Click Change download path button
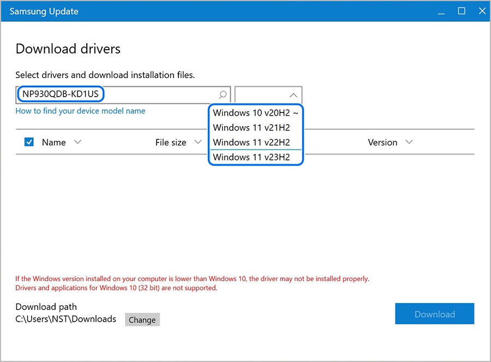491x362 pixels. 142,320
